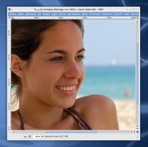
Task: Toggle zoom-on-resize magnifier icon beside the ruler
Action: coord(137,18)
